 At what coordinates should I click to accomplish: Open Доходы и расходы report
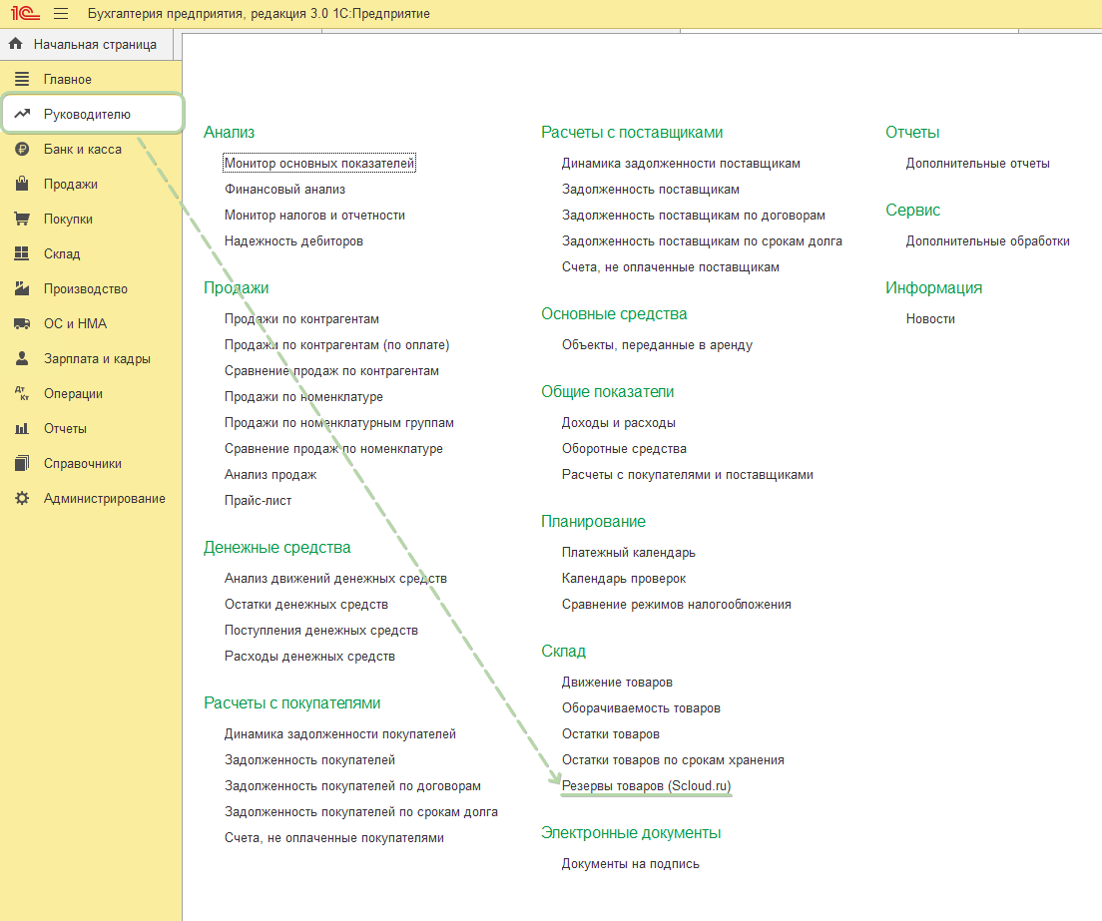pyautogui.click(x=619, y=423)
